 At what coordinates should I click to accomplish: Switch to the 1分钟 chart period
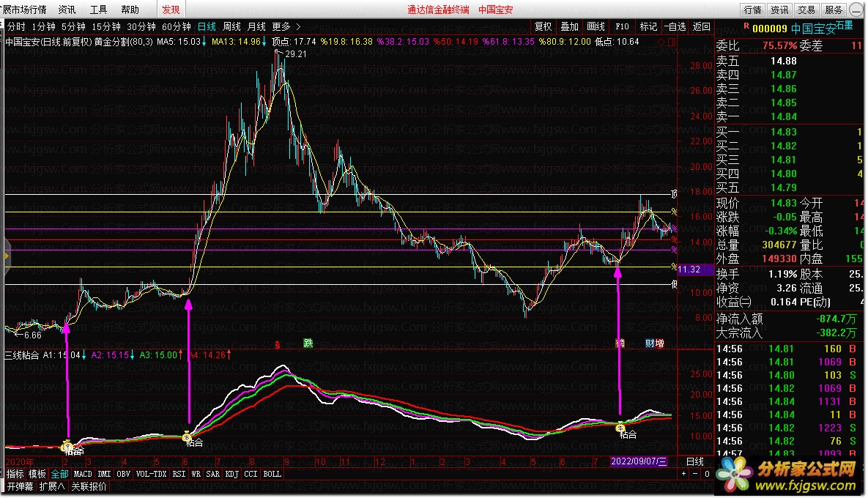(x=43, y=26)
